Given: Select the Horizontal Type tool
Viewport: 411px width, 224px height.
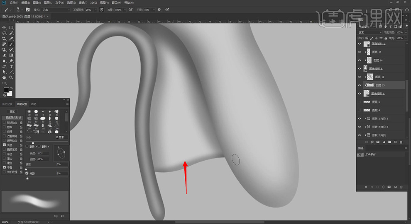Looking at the screenshot, I should (11, 66).
